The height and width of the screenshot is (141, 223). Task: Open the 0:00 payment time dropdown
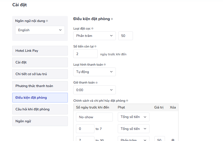pyautogui.click(x=94, y=90)
